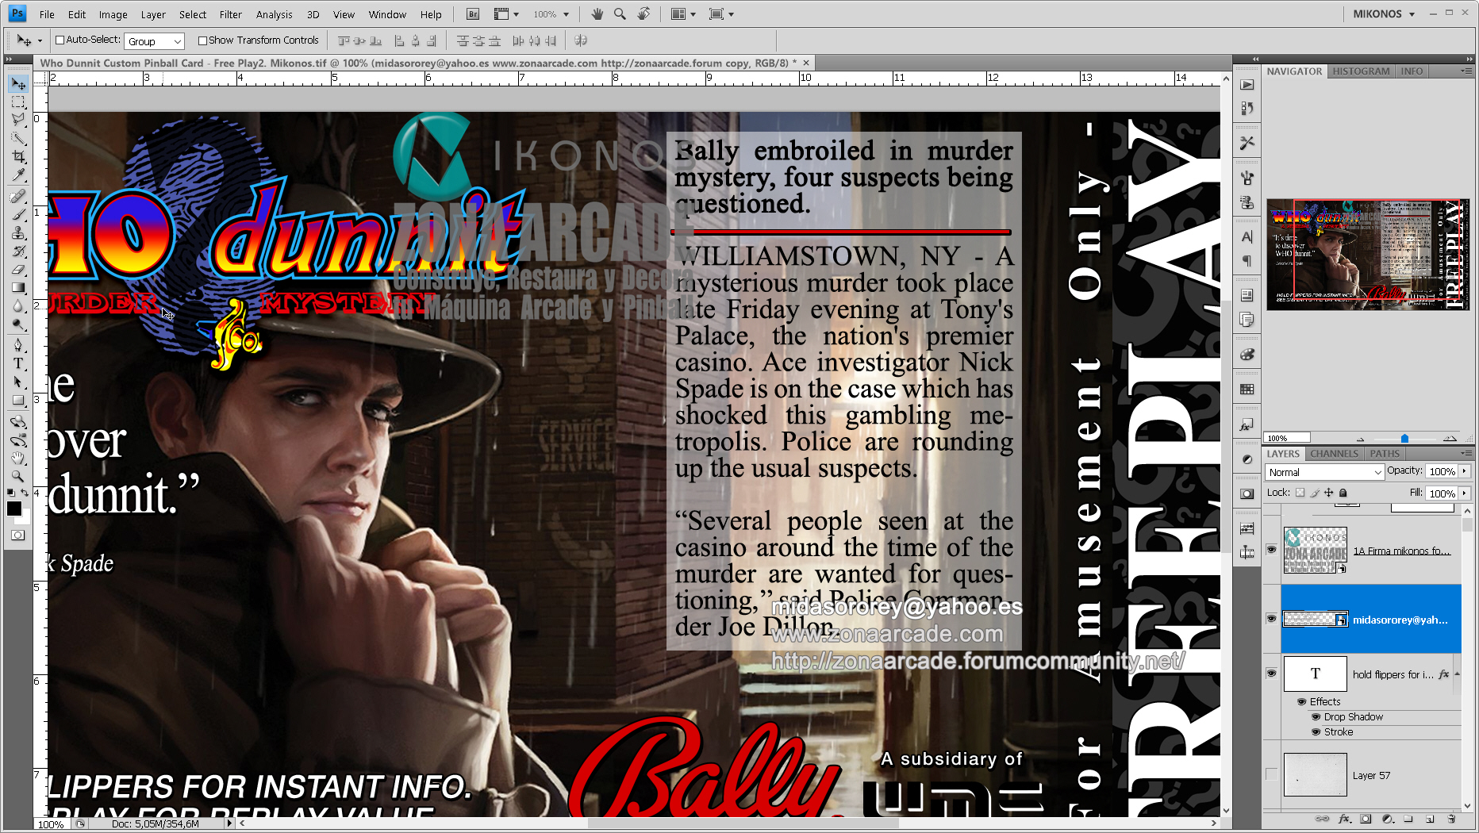Select the Healing Brush tool

tap(18, 197)
